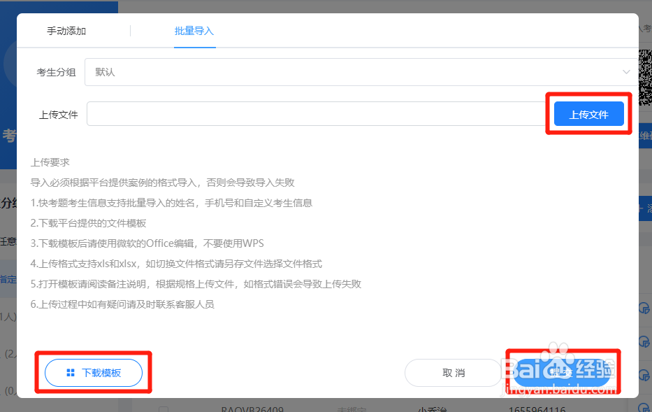Viewport: 652px width, 412px height.
Task: Cancel the import dialog with 取消
Action: click(453, 373)
